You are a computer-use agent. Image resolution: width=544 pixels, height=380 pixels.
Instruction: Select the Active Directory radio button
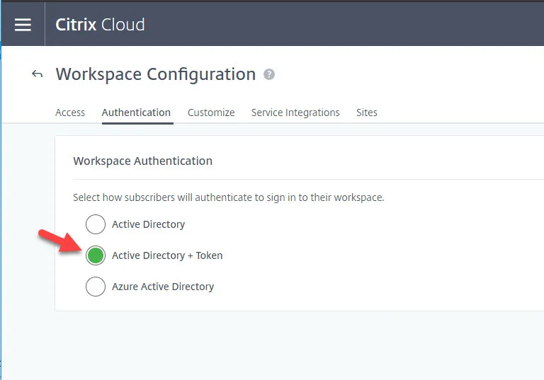pos(96,224)
